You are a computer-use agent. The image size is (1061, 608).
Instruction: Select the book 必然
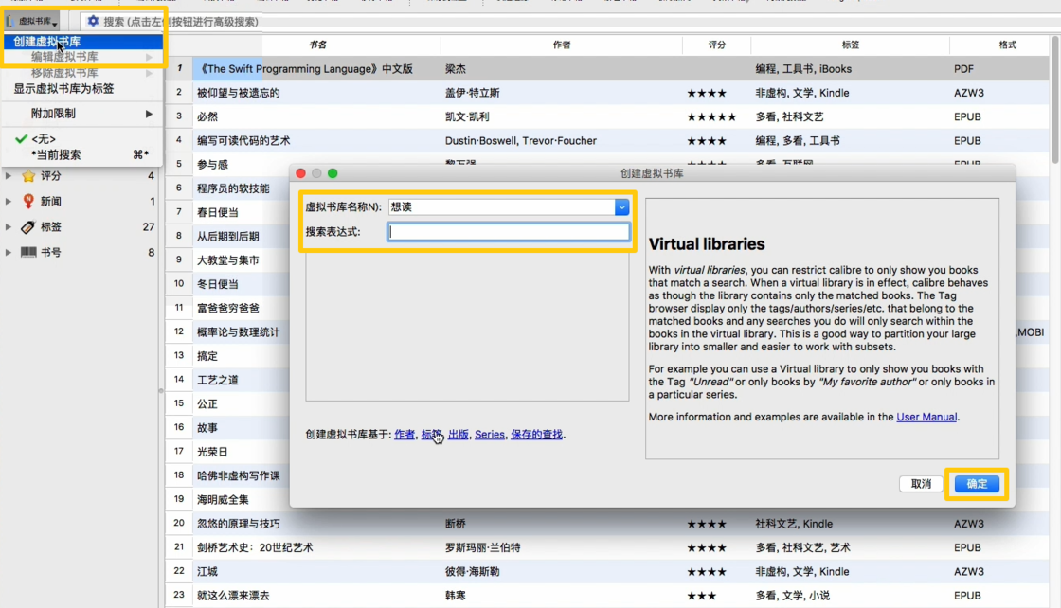pyautogui.click(x=207, y=117)
